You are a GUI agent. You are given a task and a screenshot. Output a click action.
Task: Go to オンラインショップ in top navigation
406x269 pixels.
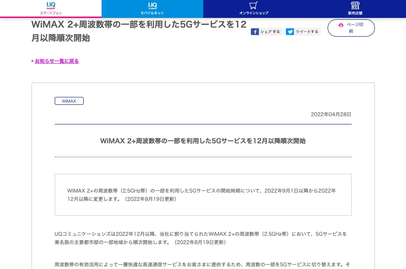coord(254,9)
